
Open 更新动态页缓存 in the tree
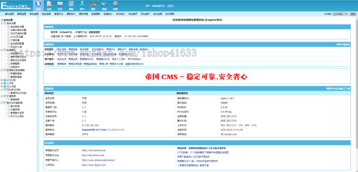tap(18, 60)
